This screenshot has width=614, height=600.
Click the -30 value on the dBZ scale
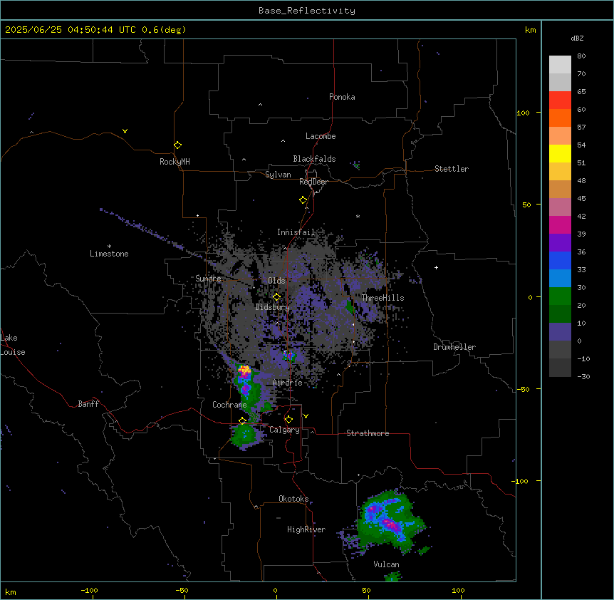(x=583, y=377)
